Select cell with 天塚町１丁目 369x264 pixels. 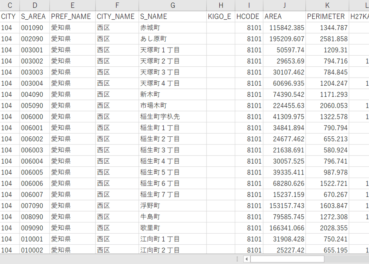173,50
